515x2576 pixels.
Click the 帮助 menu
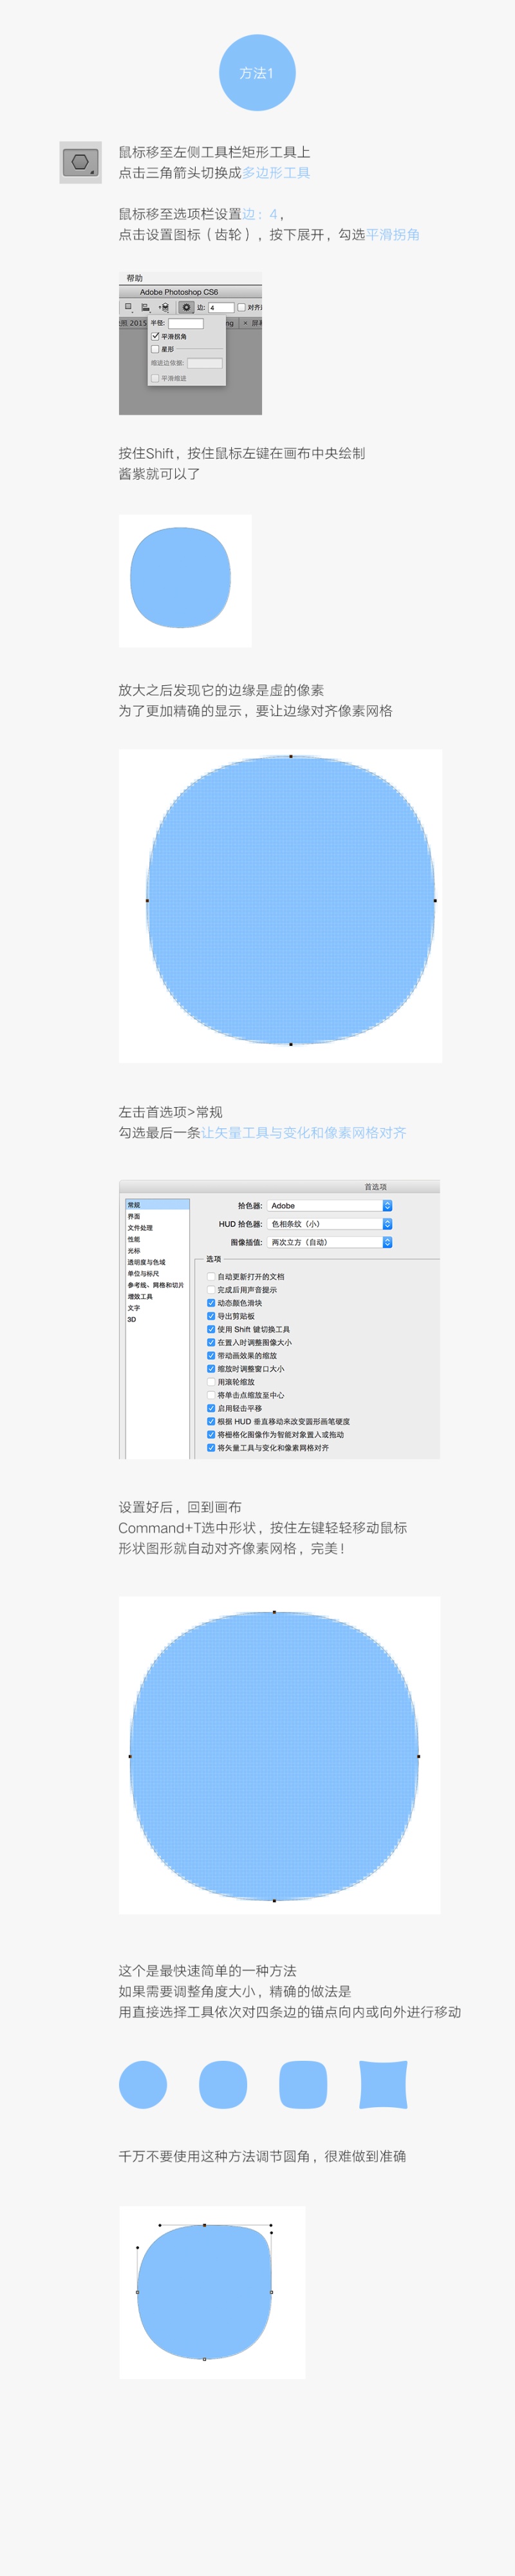[x=134, y=278]
